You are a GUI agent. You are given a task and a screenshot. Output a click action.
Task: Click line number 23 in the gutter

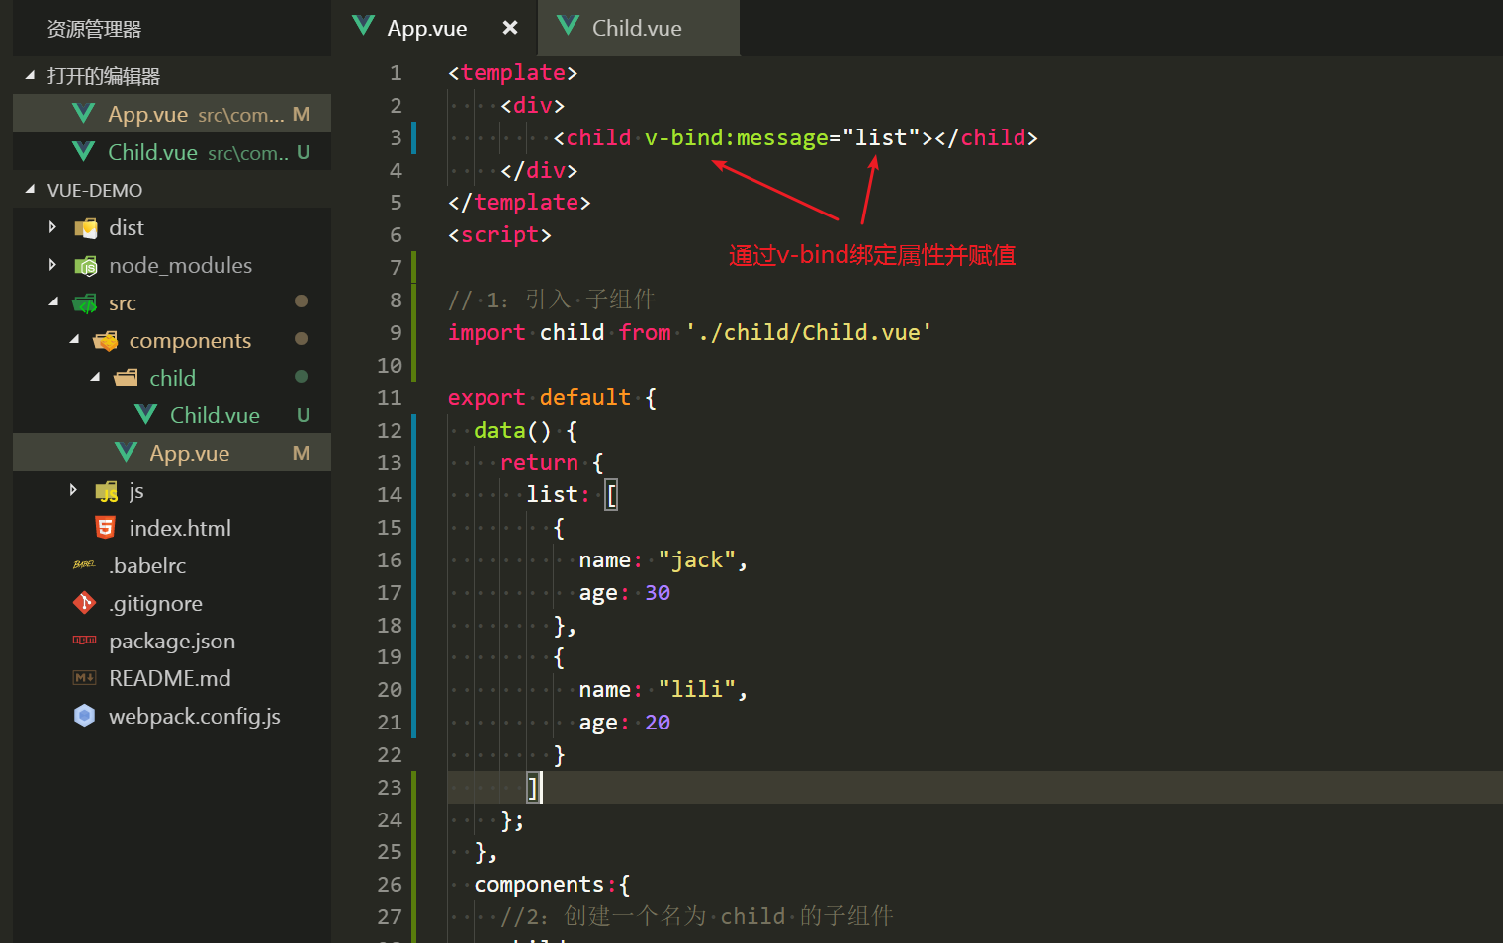(390, 787)
